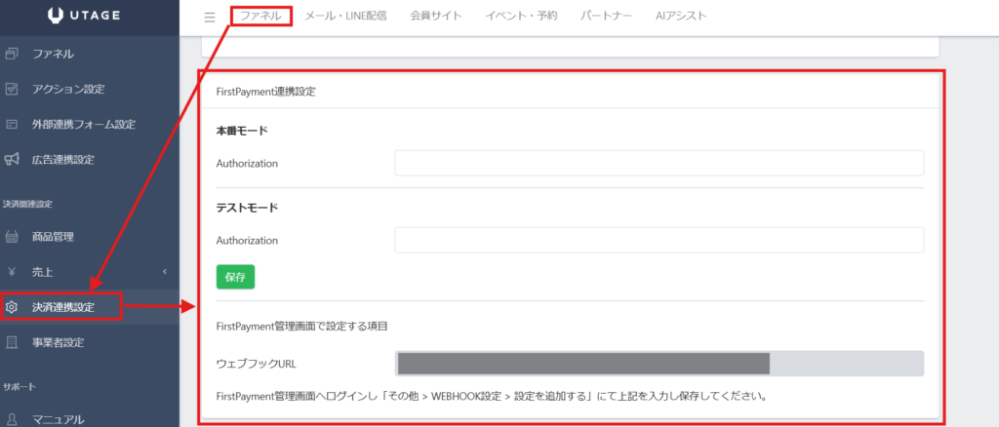Expand the 売上 submenu chevron
This screenshot has height=427, width=999.
[x=164, y=272]
